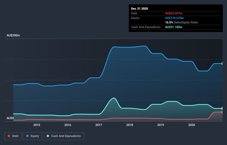Toggle the Equity legend button

pyautogui.click(x=33, y=136)
